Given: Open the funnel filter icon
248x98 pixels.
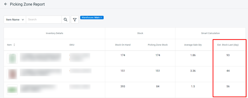Looking at the screenshot, I should 75,20.
